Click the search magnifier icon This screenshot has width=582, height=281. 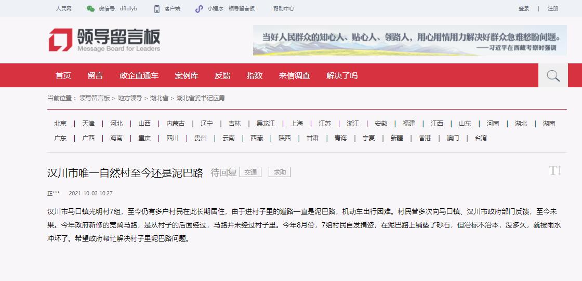coord(553,76)
